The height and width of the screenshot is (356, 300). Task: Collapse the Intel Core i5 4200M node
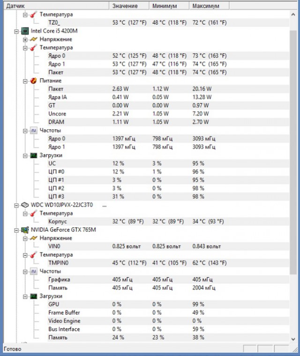click(16, 31)
